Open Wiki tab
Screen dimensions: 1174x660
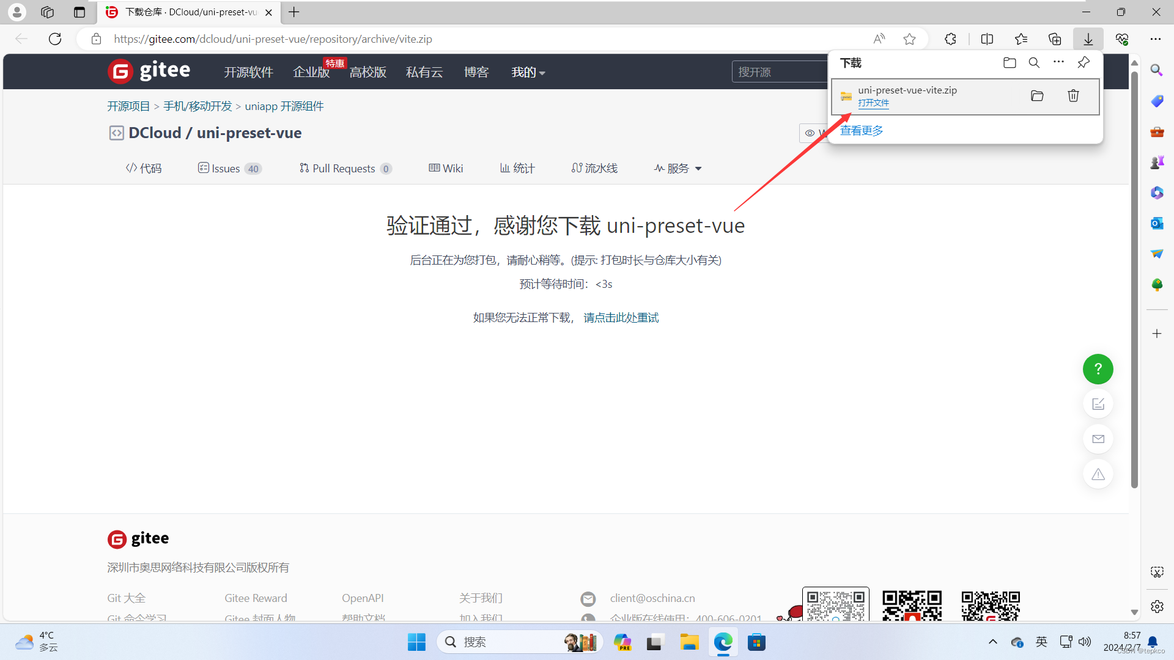point(446,168)
